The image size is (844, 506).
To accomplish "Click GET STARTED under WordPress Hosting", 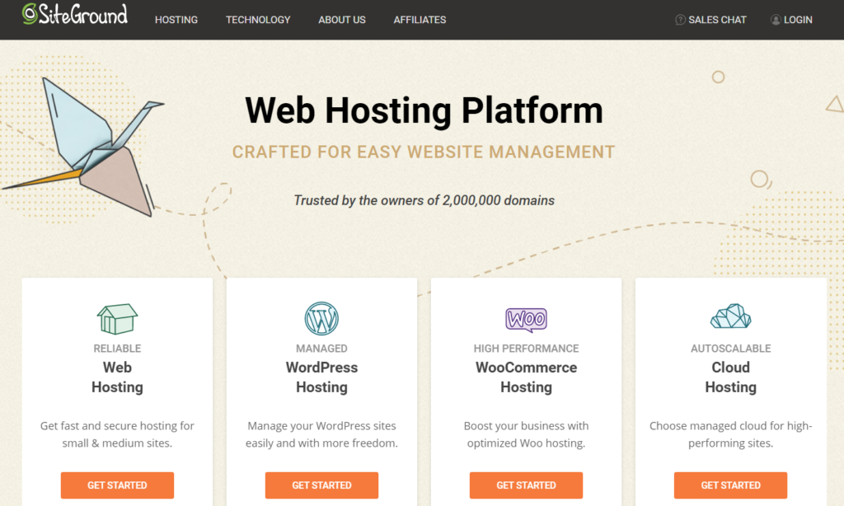I will 321,485.
